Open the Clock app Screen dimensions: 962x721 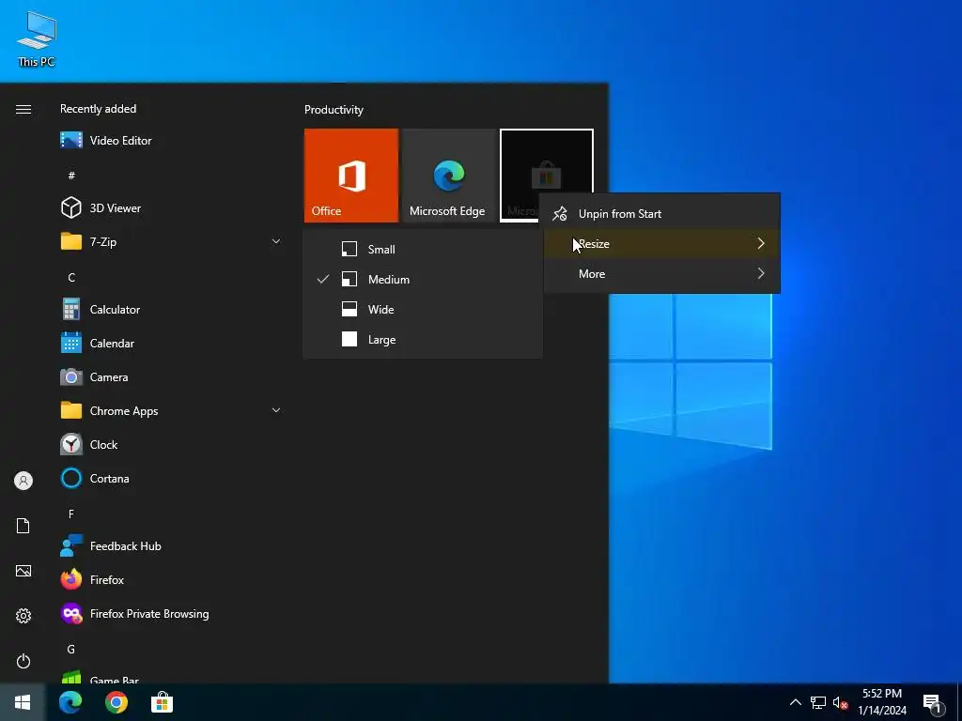click(x=171, y=444)
